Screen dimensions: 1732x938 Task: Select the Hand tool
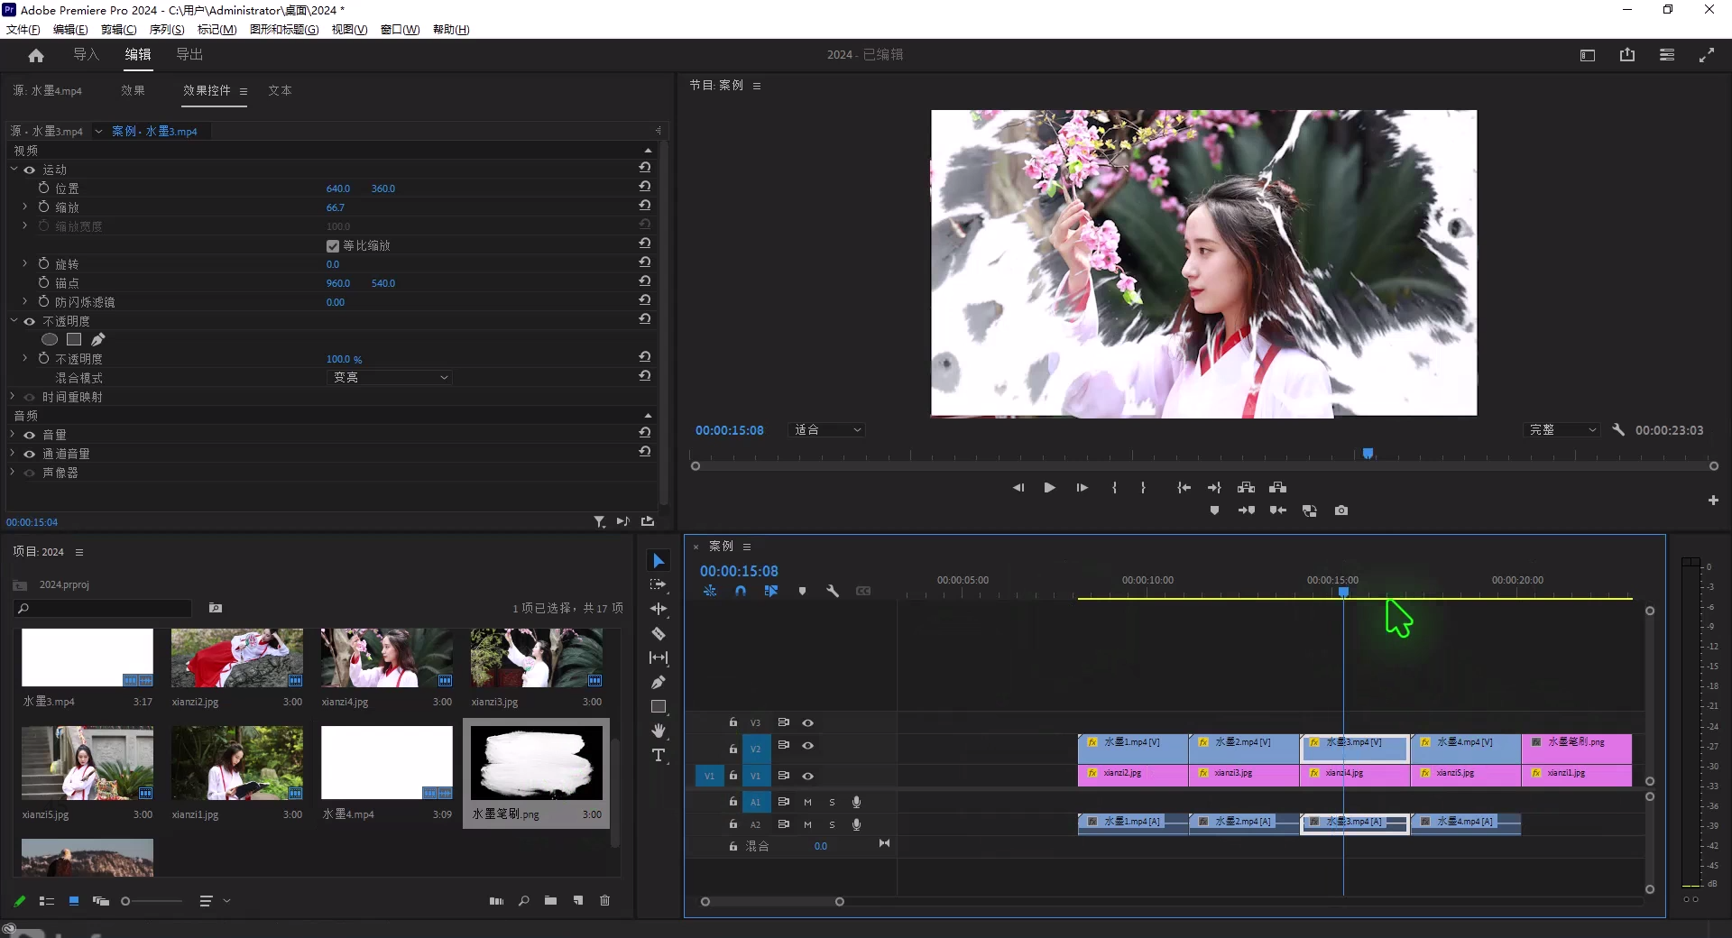pyautogui.click(x=659, y=731)
